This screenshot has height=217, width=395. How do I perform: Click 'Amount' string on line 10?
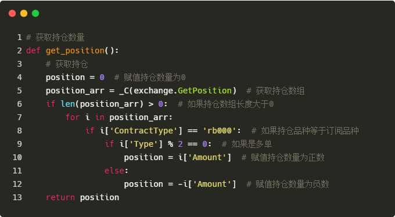pyautogui.click(x=207, y=157)
